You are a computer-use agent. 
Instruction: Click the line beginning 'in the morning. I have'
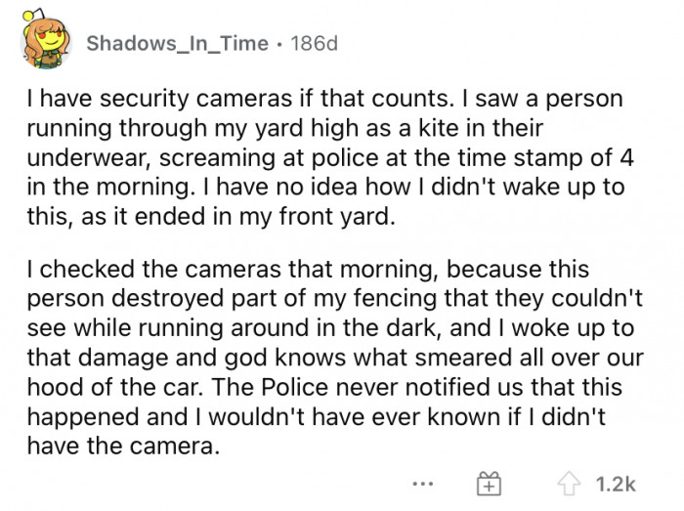click(x=325, y=187)
